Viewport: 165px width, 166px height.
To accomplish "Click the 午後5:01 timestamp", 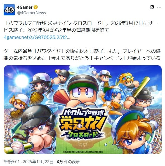I will [x=12, y=162].
